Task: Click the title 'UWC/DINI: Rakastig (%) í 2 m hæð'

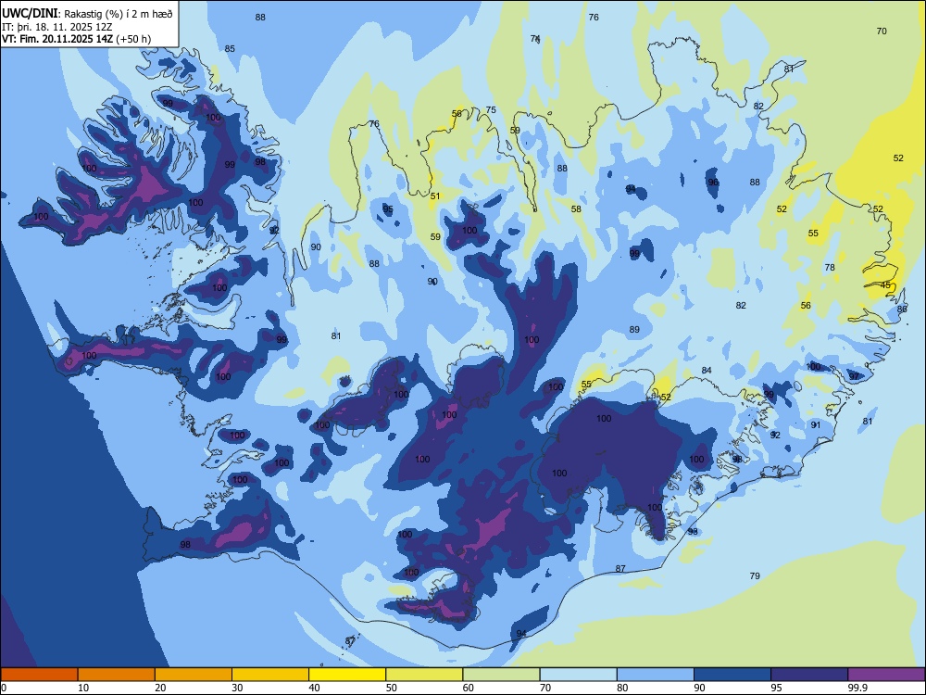Action: pos(87,14)
